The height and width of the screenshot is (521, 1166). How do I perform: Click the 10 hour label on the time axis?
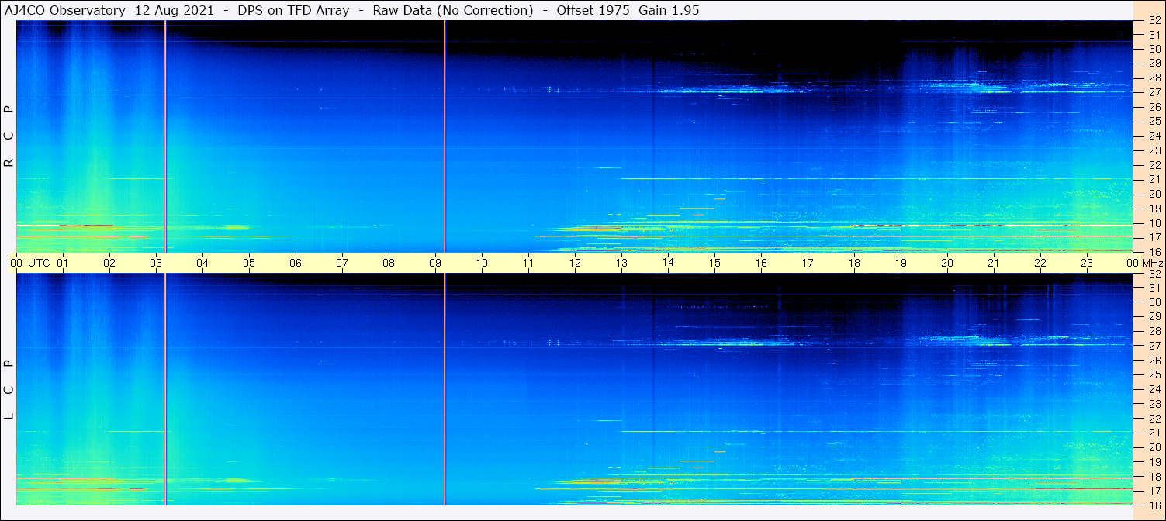tap(482, 263)
